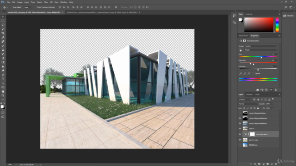Hide the render RawRefraction layer

point(240,119)
